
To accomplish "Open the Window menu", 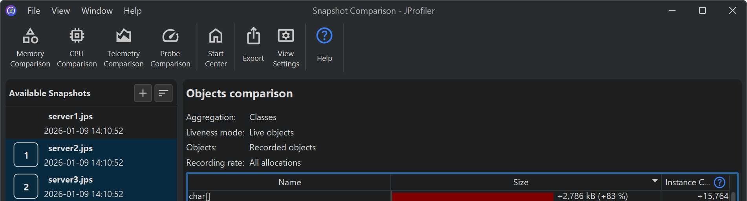I will pyautogui.click(x=97, y=11).
